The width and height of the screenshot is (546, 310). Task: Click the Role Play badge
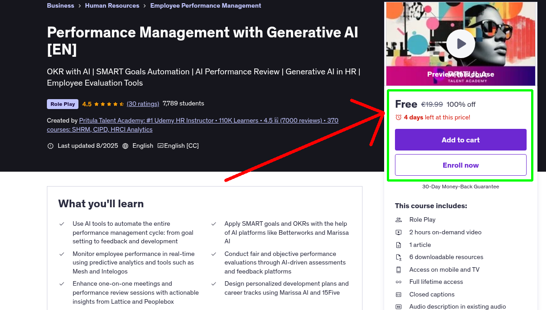tap(63, 104)
